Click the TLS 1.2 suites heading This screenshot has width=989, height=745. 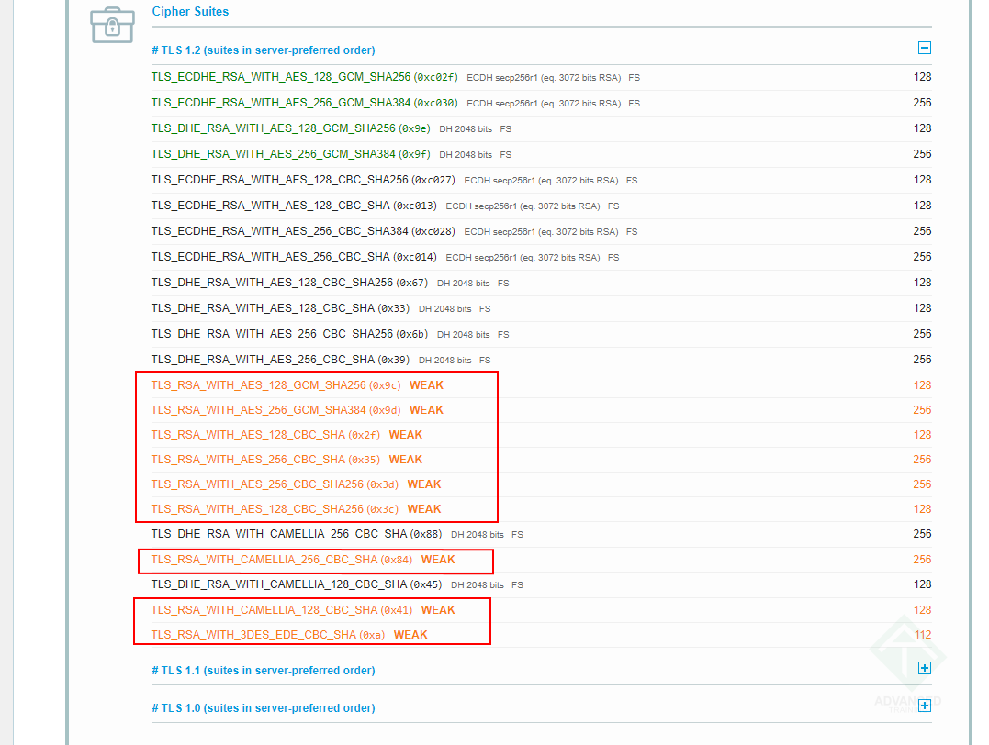(263, 50)
